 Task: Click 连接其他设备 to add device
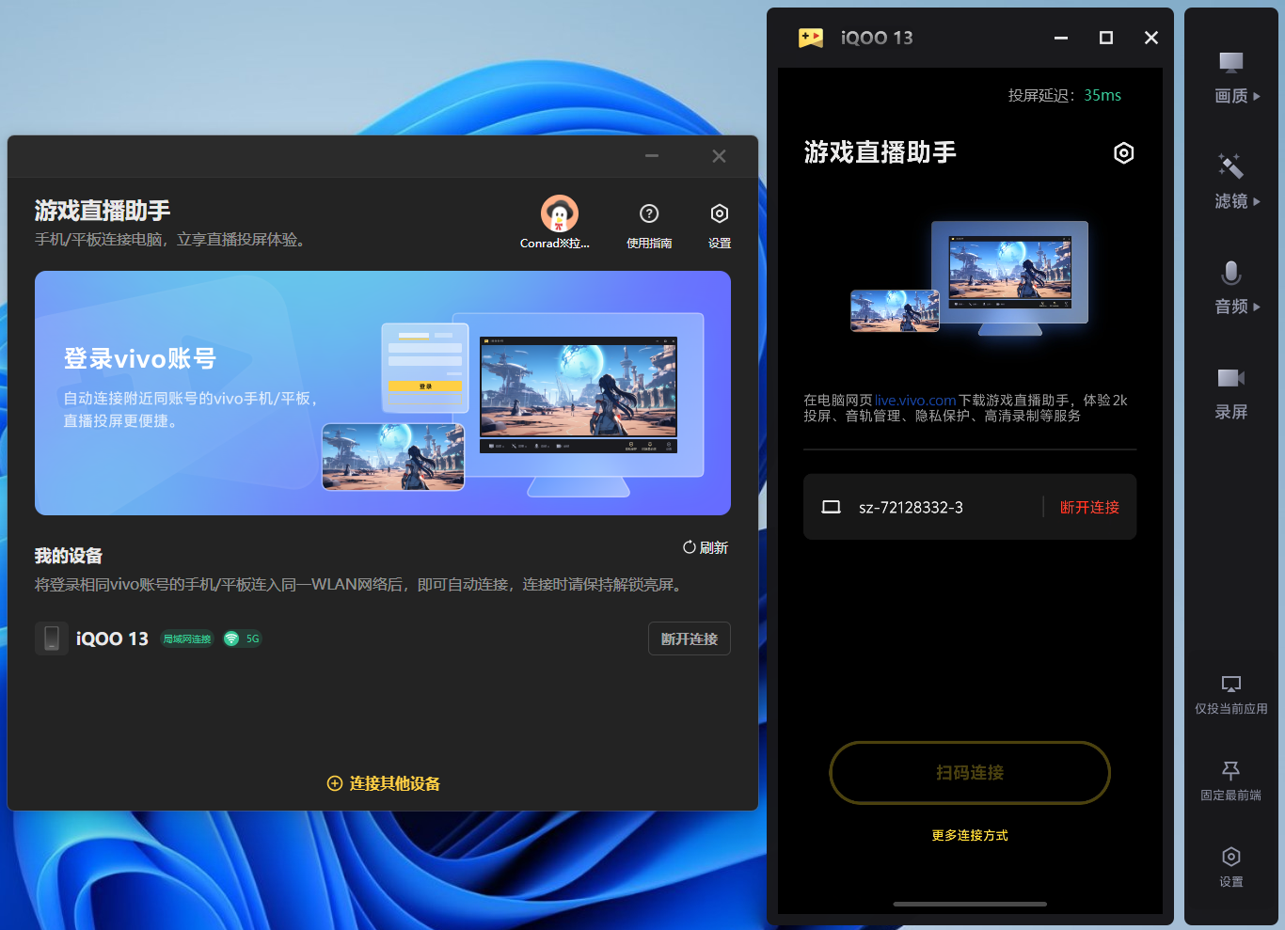(384, 783)
